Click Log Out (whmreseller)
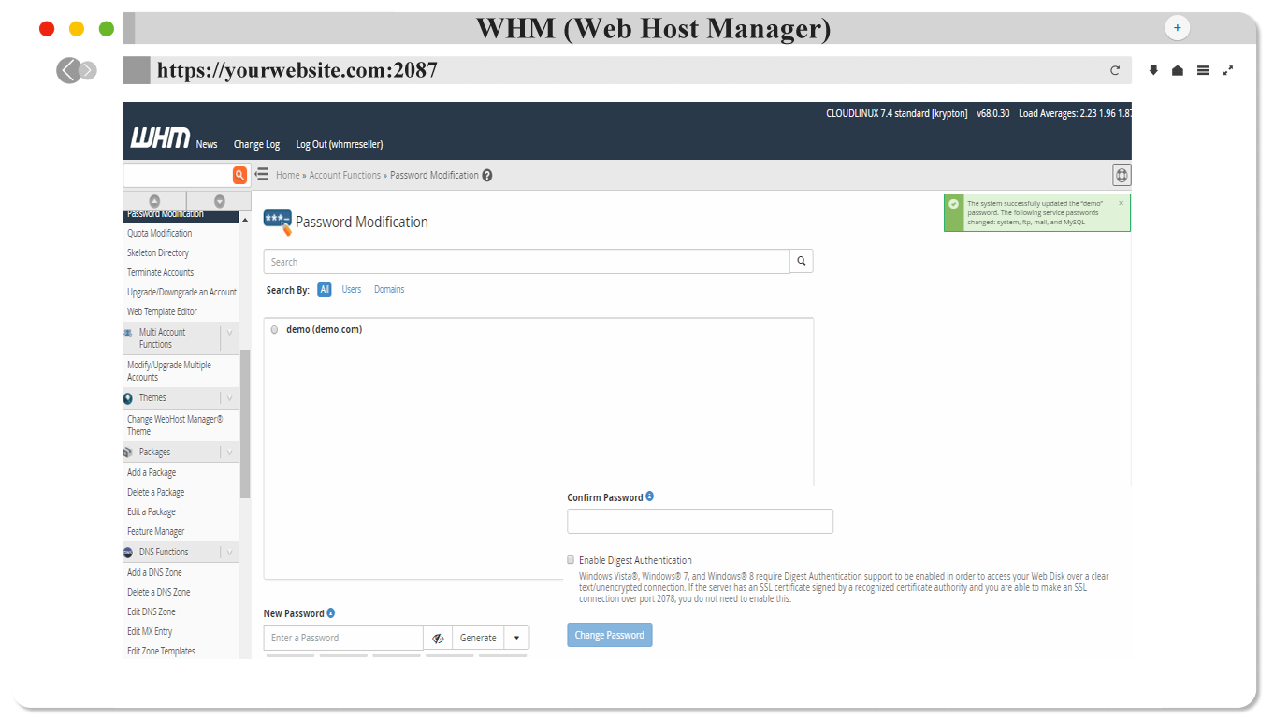The width and height of the screenshot is (1274, 719). point(340,144)
